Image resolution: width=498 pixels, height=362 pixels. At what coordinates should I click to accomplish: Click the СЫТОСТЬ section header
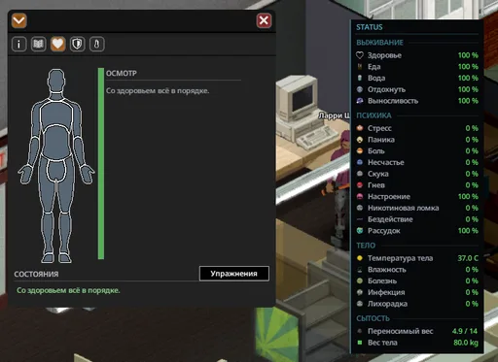coord(373,318)
